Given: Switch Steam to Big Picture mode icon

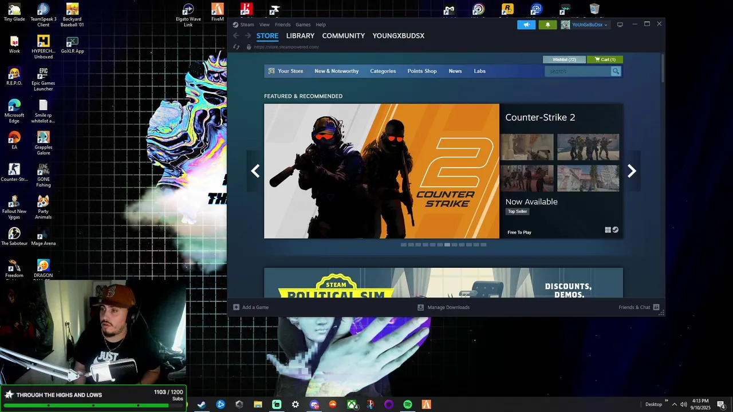Looking at the screenshot, I should click(x=620, y=25).
